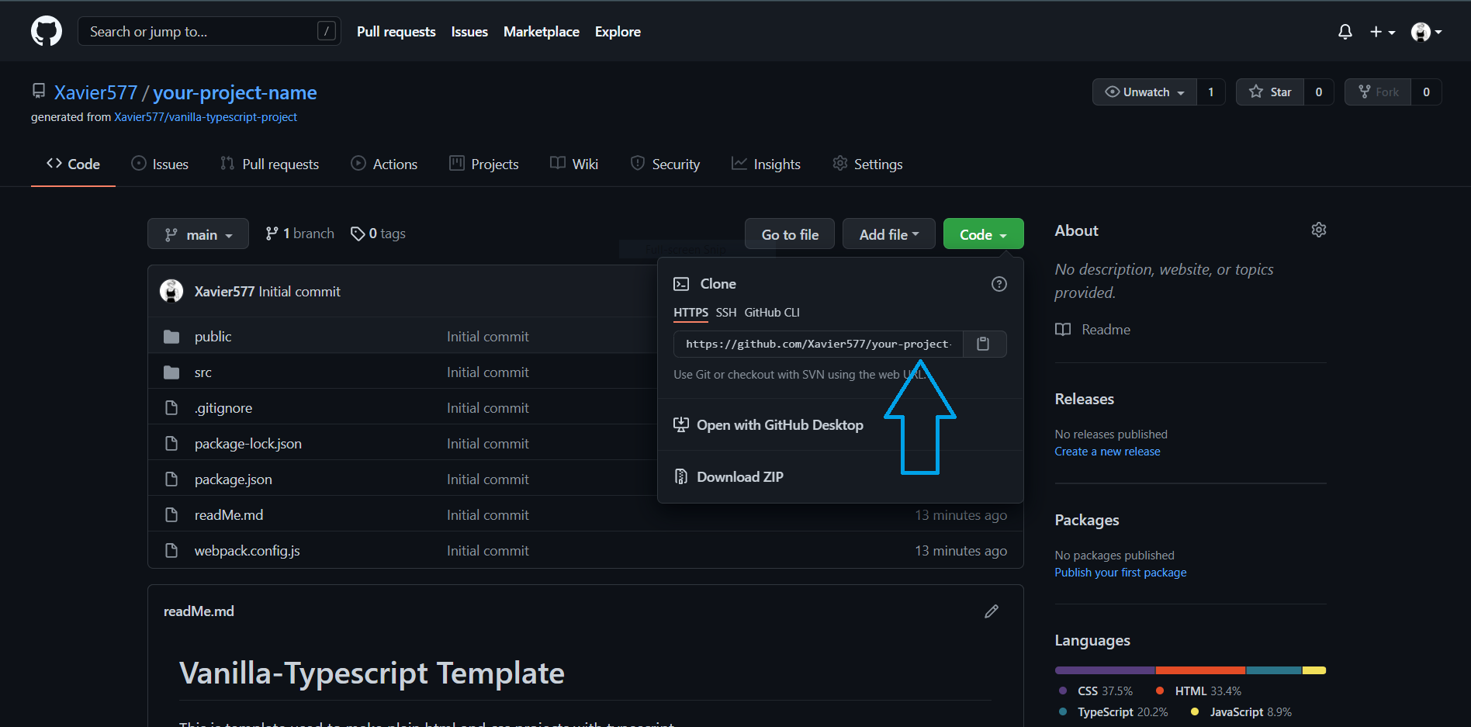1471x727 pixels.
Task: Open the TypeScript 20.2% language entry
Action: 1113,712
